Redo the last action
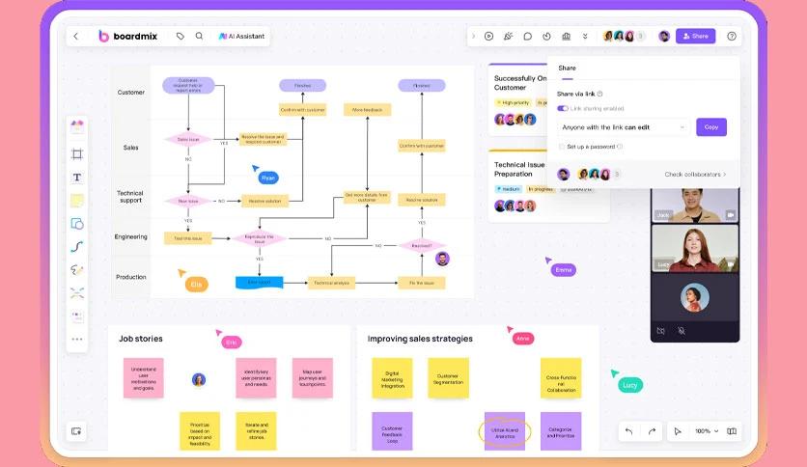 [x=653, y=431]
